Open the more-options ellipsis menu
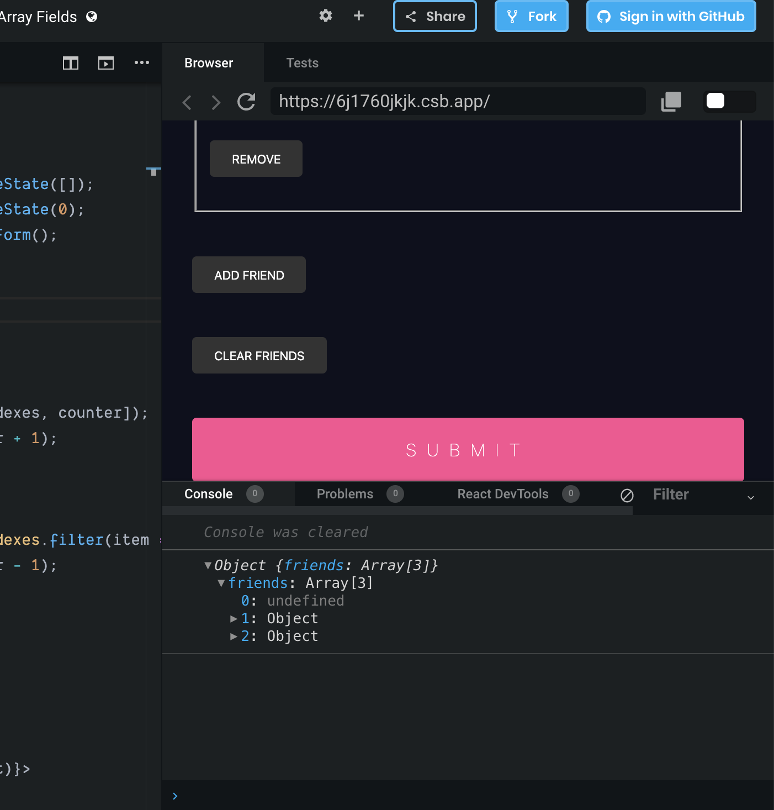The image size is (774, 810). pos(141,63)
